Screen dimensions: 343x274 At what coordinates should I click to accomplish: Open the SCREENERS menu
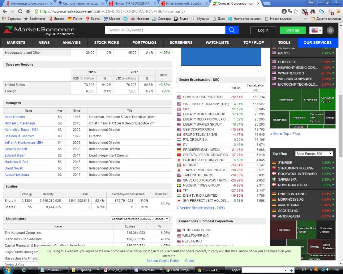tap(181, 43)
